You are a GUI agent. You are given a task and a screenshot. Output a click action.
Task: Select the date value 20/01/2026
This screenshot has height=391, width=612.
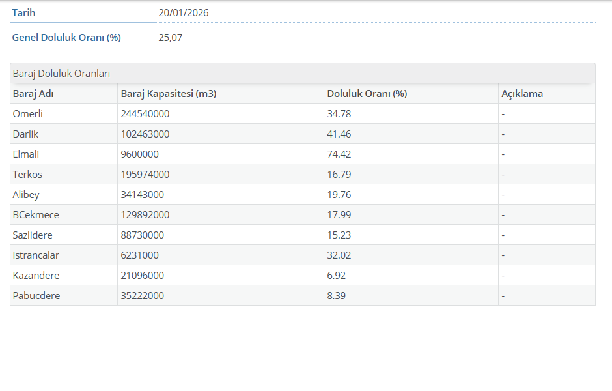pos(183,13)
